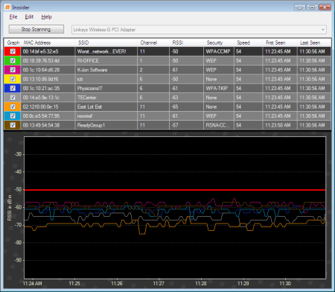Click the red signal line in graph
The image size is (335, 292).
point(175,190)
